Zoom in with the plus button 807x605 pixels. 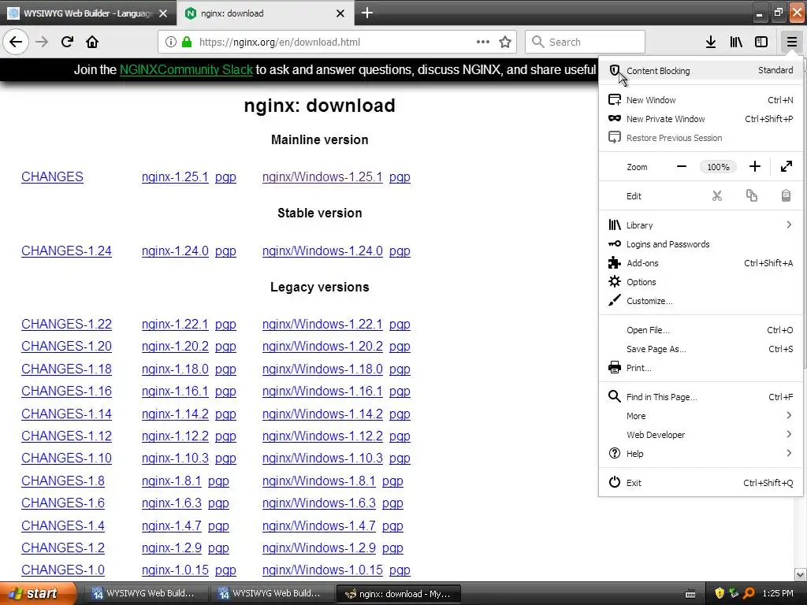[754, 167]
